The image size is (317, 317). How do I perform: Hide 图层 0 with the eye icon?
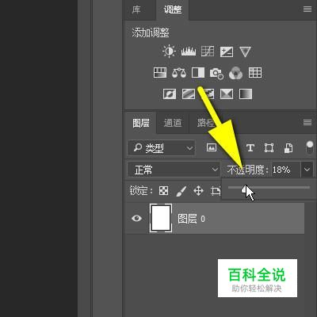click(x=136, y=218)
